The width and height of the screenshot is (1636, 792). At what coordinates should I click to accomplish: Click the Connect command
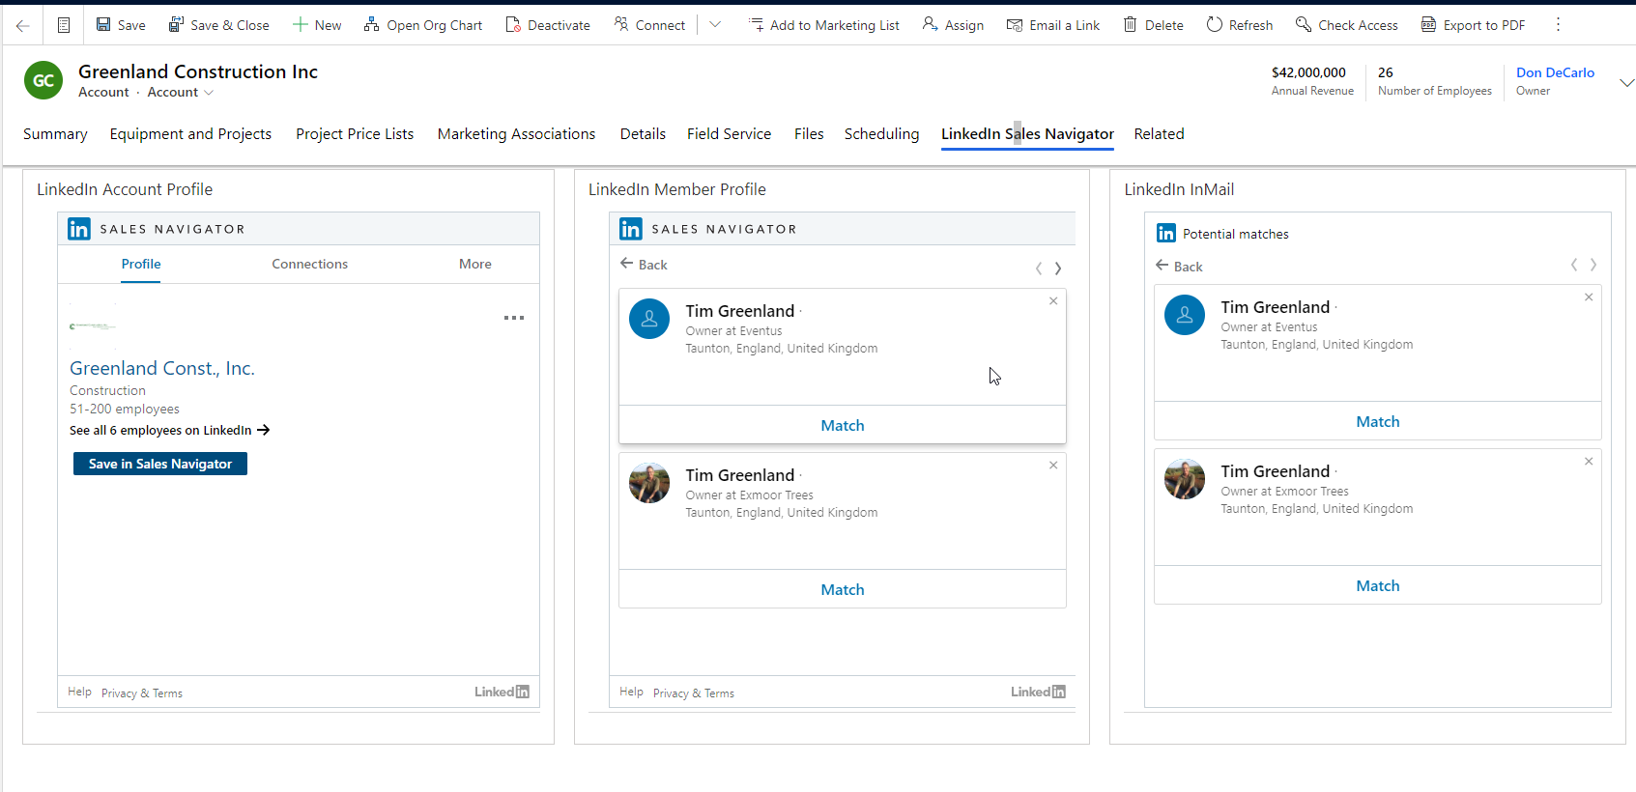tap(649, 25)
